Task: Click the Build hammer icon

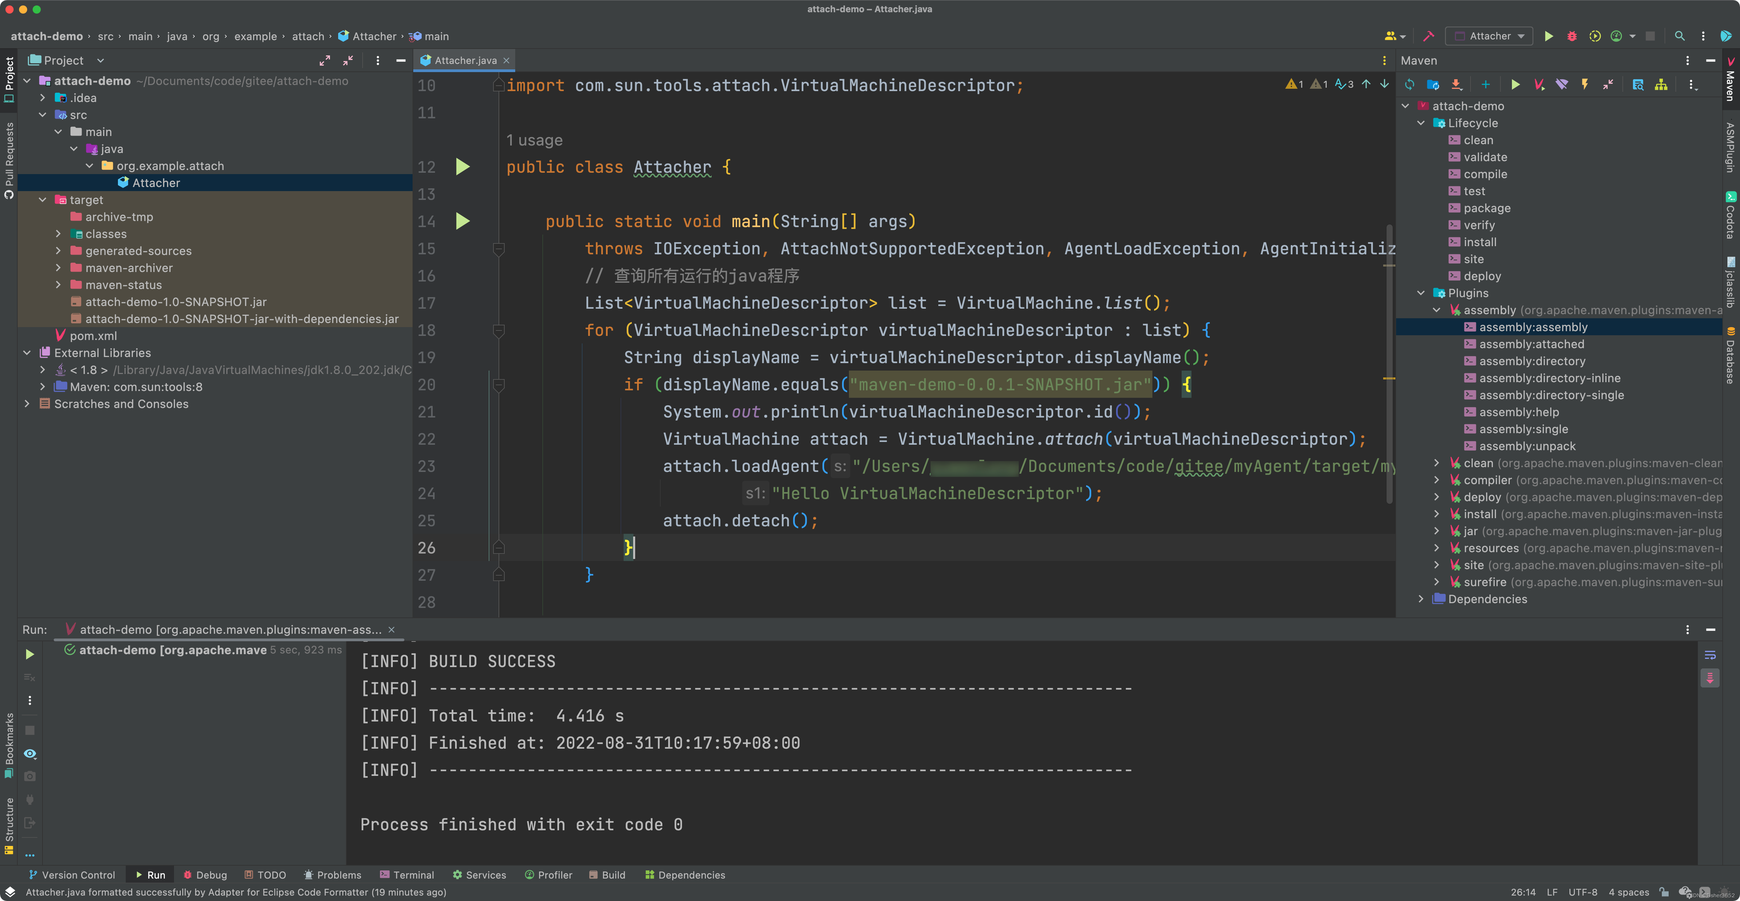Action: click(1428, 36)
